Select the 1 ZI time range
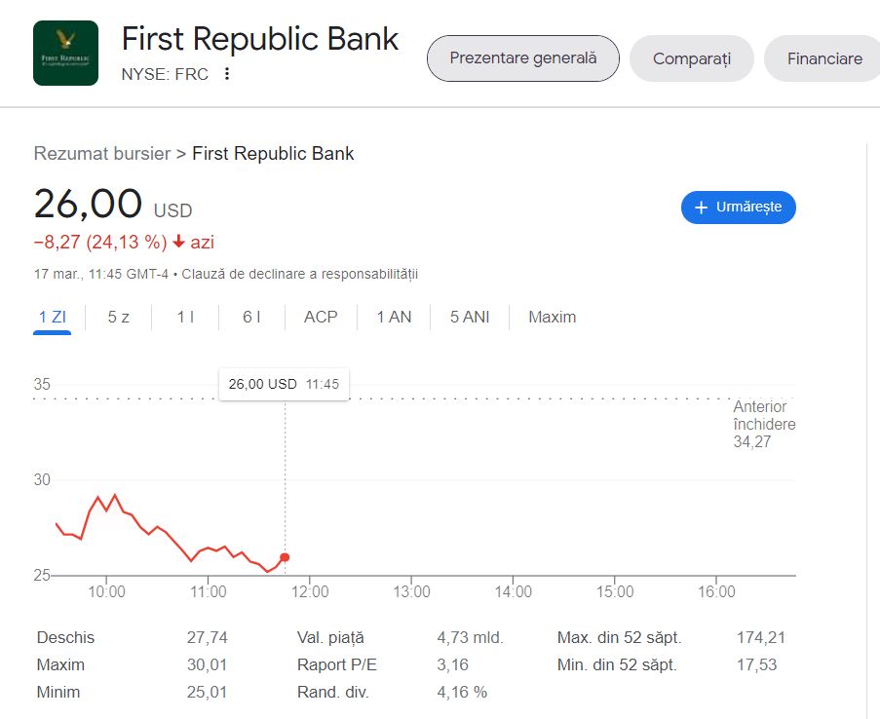Image resolution: width=880 pixels, height=719 pixels. pyautogui.click(x=53, y=317)
